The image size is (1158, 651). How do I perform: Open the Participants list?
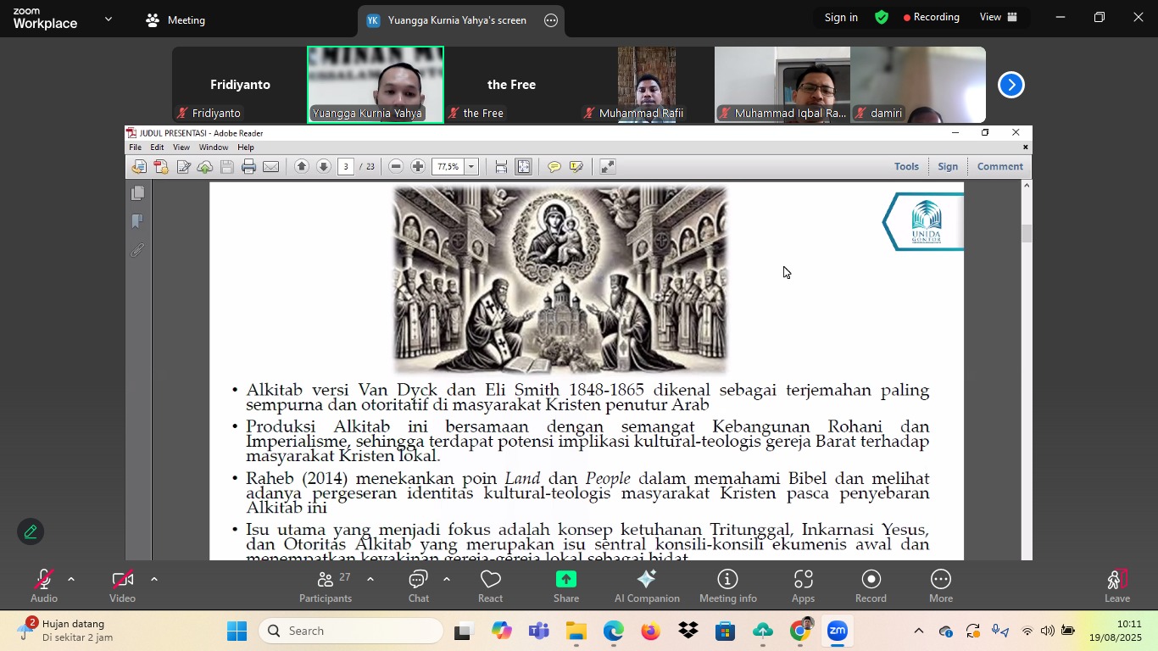point(326,586)
